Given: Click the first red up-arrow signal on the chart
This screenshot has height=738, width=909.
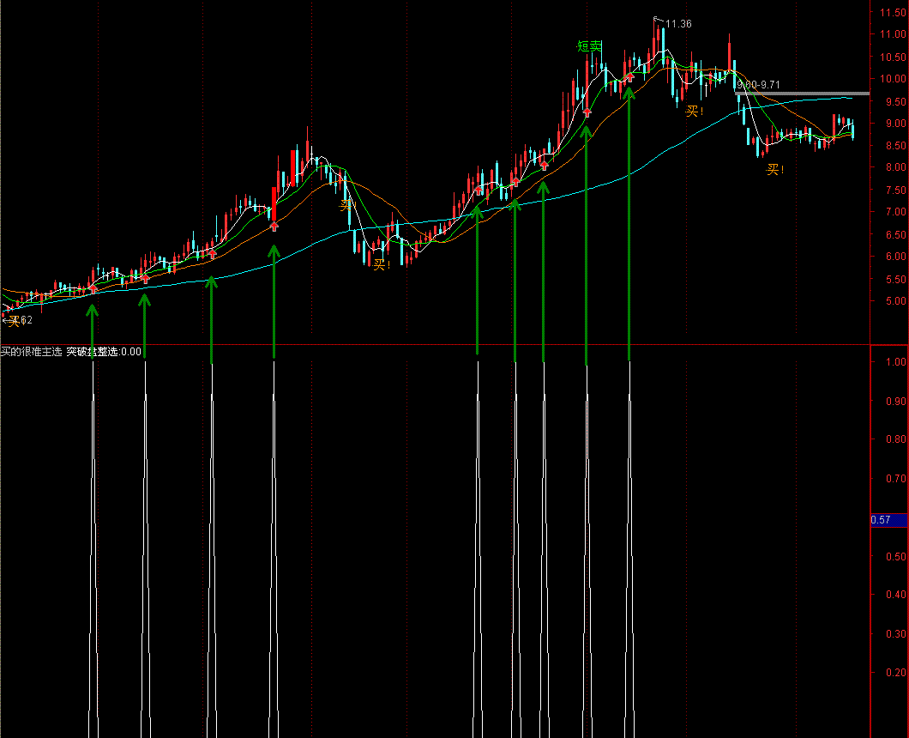Looking at the screenshot, I should 93,289.
